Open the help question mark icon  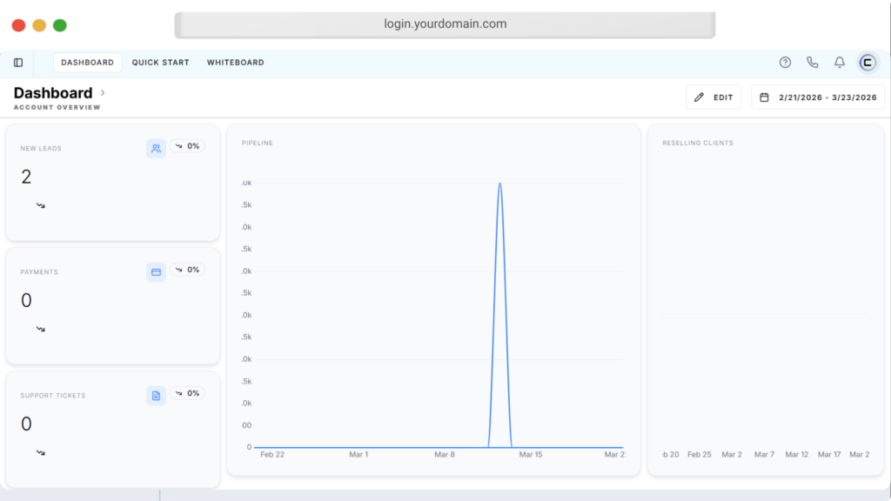(x=785, y=63)
